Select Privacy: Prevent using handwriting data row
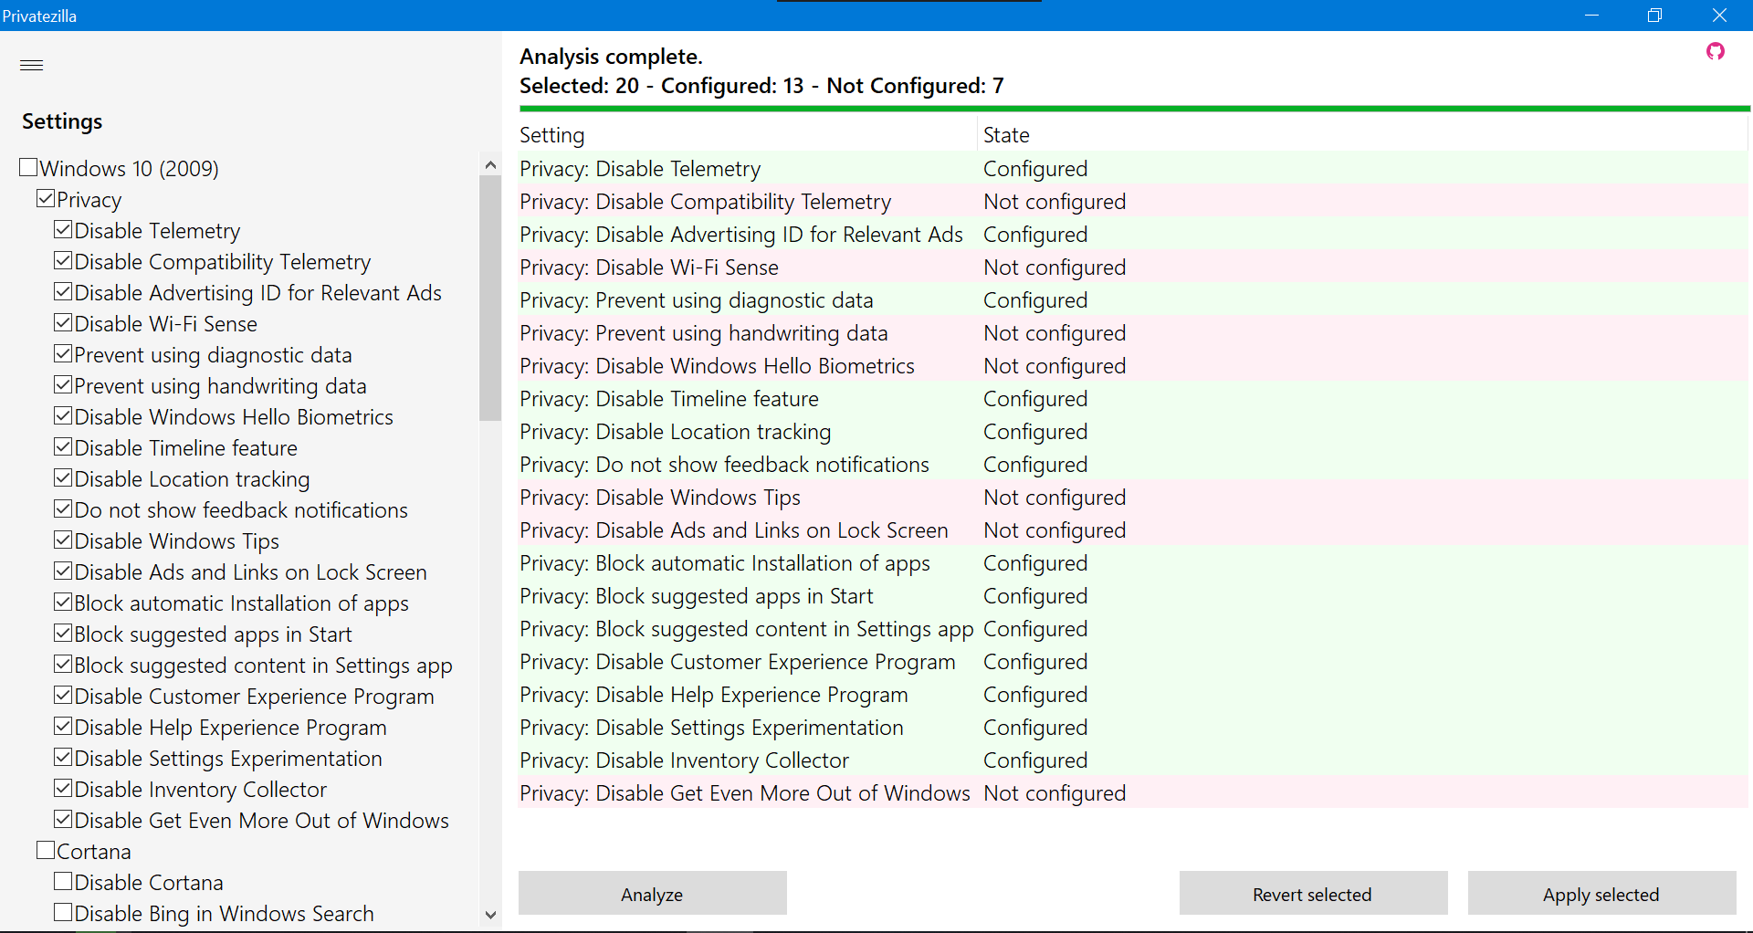 [x=1133, y=333]
